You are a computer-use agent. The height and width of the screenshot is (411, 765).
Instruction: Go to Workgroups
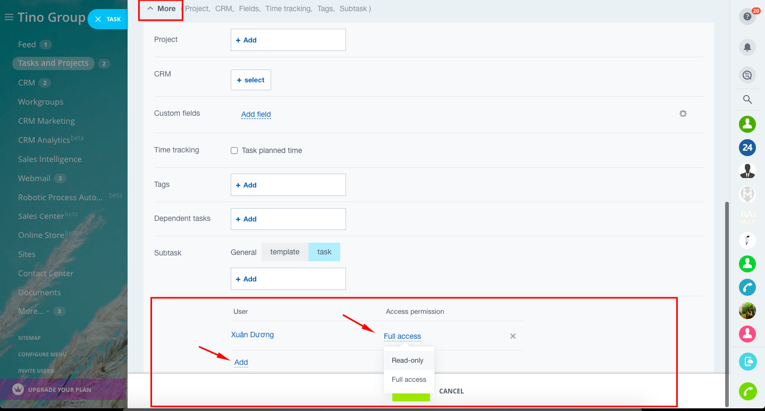coord(40,102)
